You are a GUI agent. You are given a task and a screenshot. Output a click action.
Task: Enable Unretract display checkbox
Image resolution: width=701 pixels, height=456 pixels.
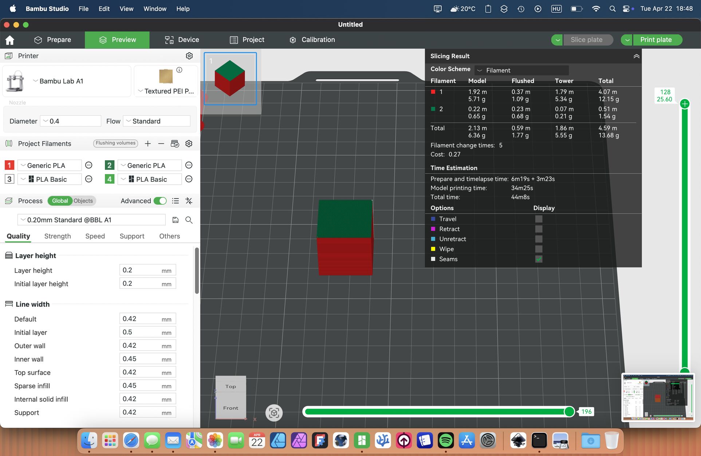point(539,239)
